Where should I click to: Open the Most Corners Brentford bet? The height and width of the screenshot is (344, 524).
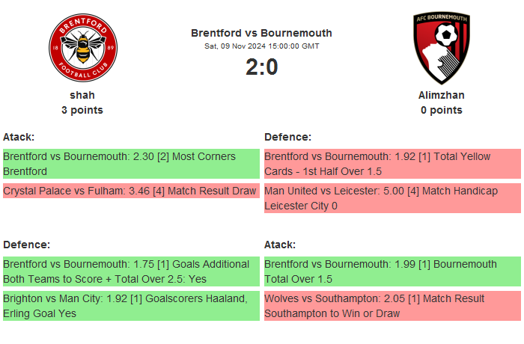pos(130,164)
